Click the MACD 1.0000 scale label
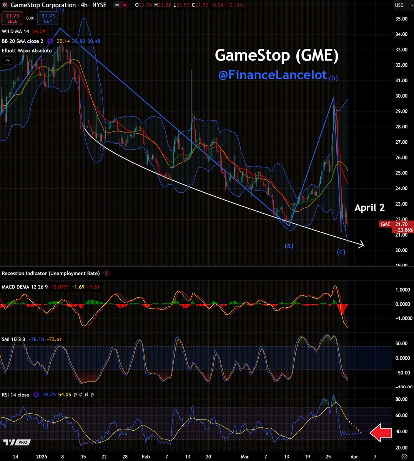This screenshot has width=414, height=461. (x=402, y=290)
